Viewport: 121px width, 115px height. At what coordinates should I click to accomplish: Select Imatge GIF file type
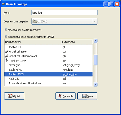[48, 47]
